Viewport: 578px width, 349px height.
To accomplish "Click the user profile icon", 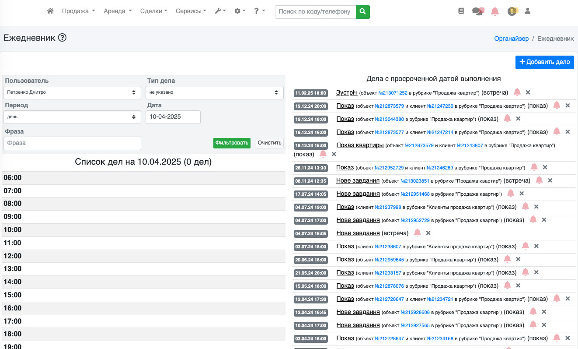I will pyautogui.click(x=527, y=11).
